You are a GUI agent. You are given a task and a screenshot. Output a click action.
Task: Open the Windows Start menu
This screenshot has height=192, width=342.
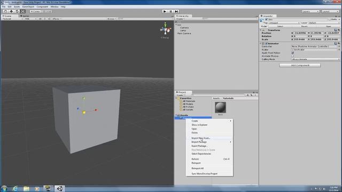(4, 188)
